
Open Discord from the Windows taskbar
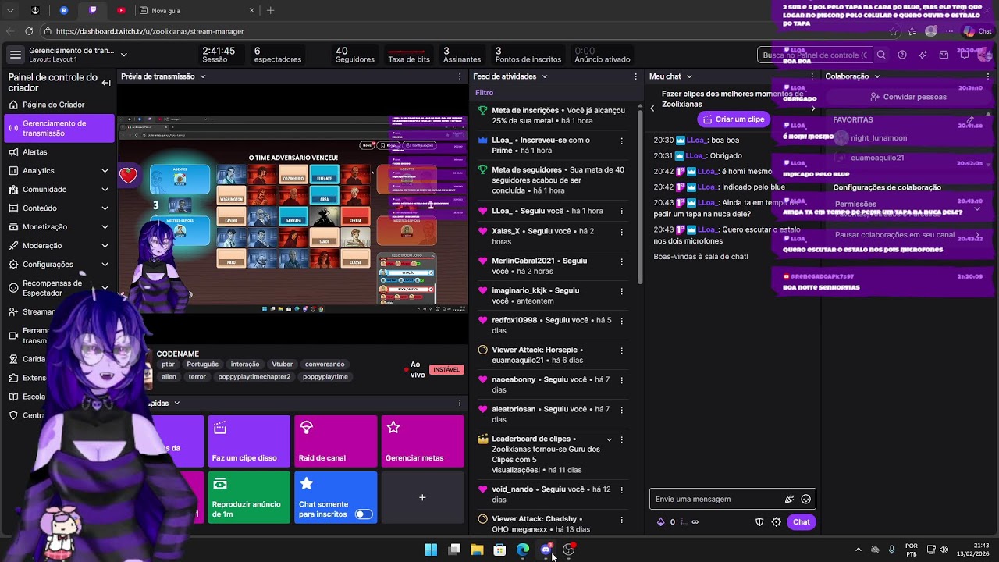pos(546,550)
